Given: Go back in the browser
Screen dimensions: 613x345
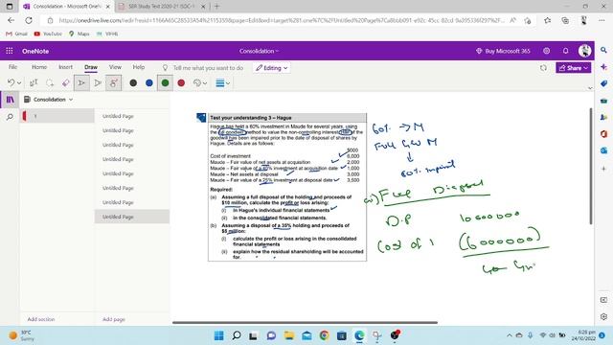Looking at the screenshot, I should 11,20.
